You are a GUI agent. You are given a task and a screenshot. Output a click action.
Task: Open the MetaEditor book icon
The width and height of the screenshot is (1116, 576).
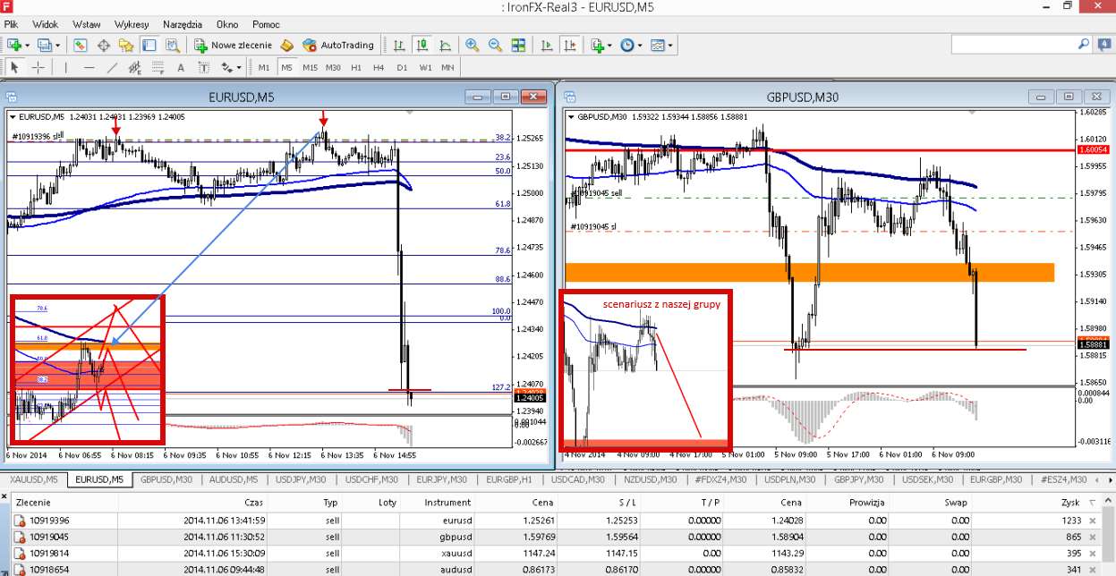click(x=286, y=45)
